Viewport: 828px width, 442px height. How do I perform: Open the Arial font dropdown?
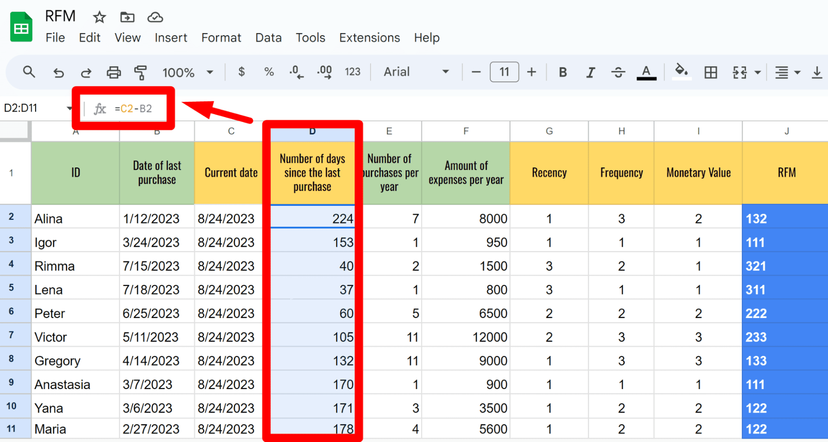pos(415,72)
